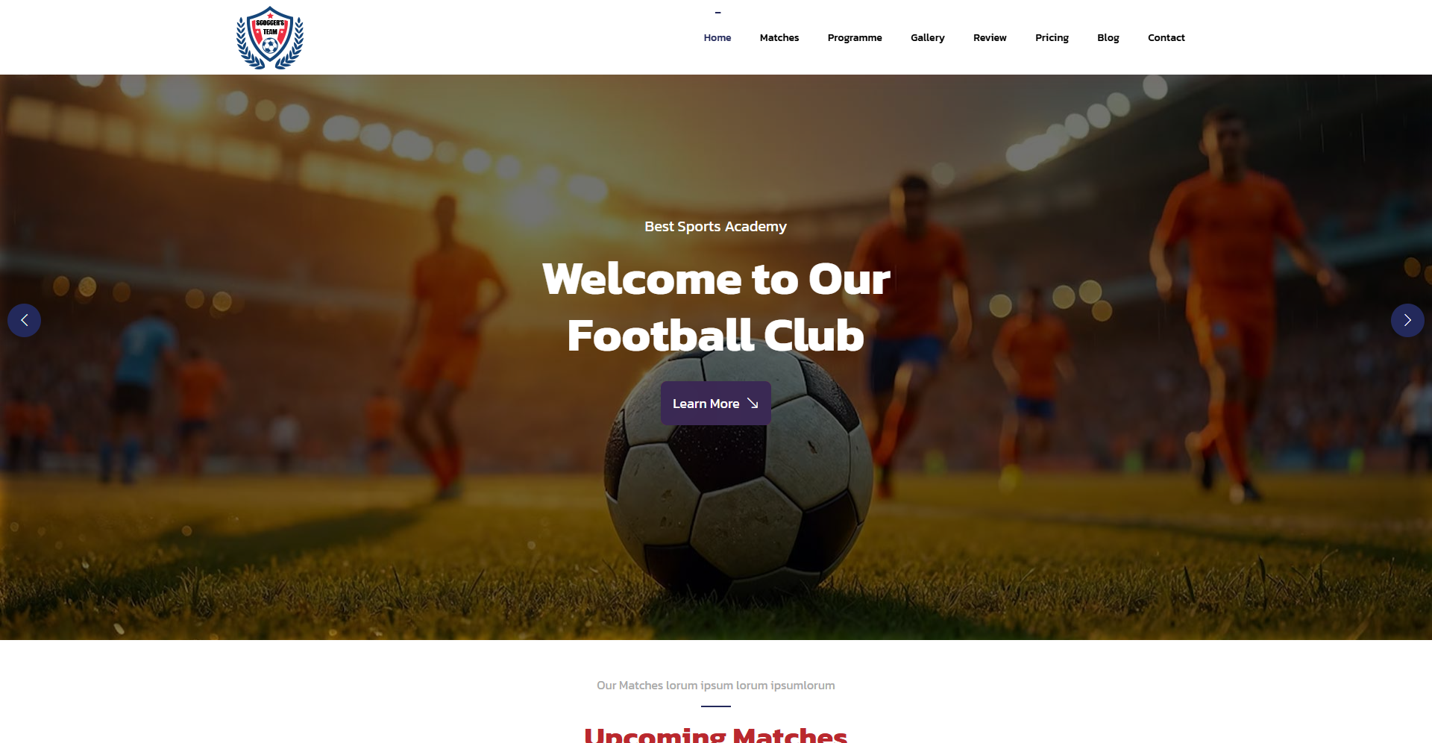View the Pricing page

pos(1052,38)
